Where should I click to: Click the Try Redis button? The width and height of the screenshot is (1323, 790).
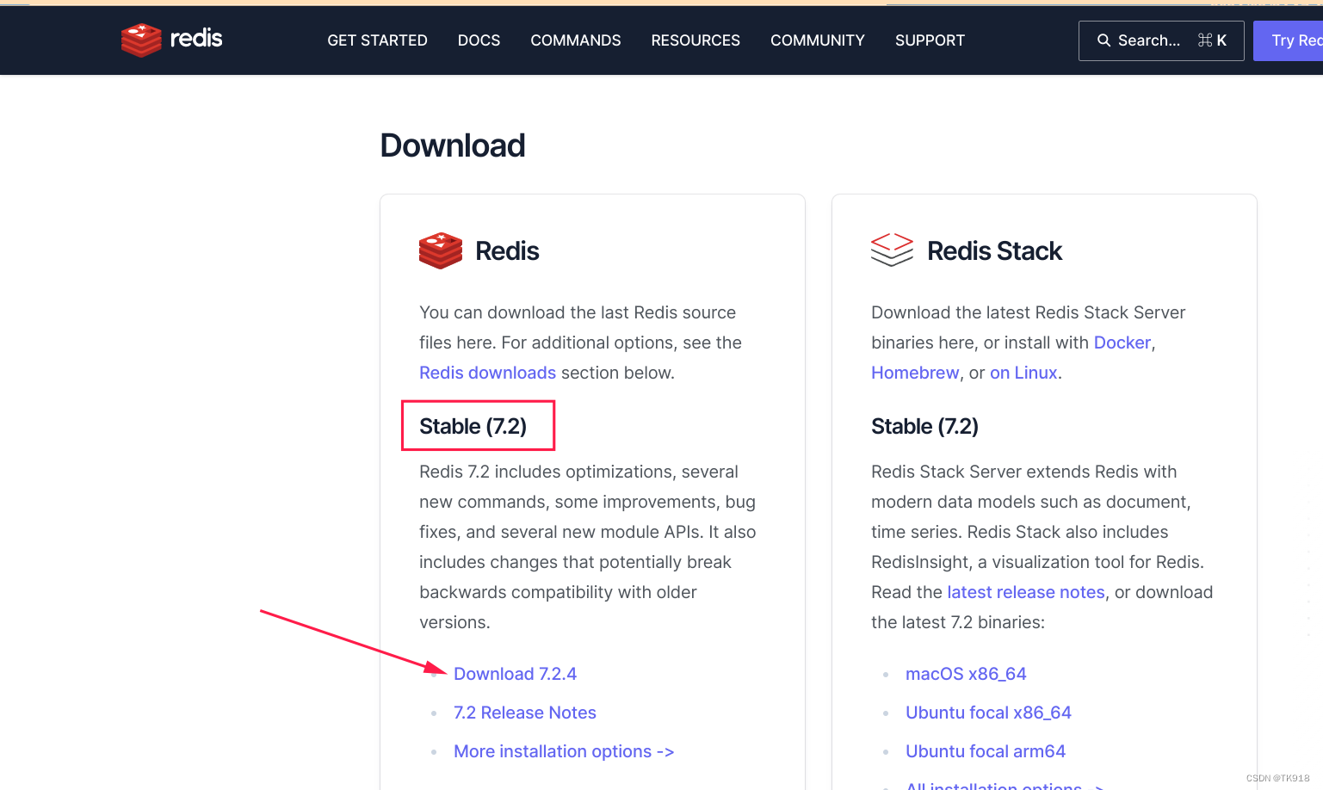(x=1288, y=40)
